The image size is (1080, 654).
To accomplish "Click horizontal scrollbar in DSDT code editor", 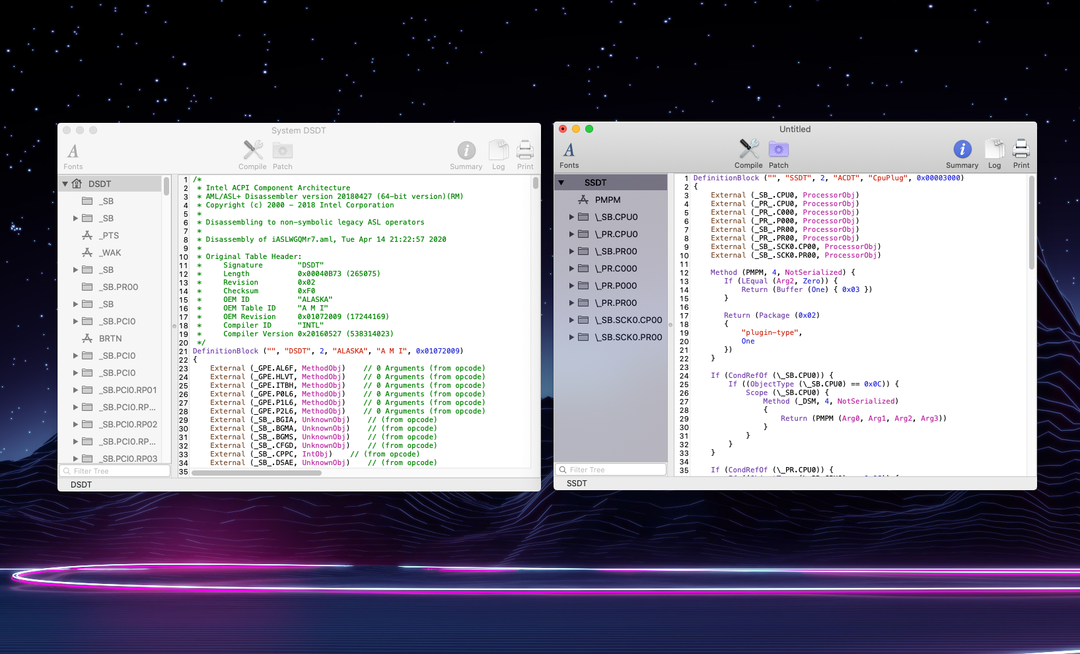I will [x=256, y=473].
